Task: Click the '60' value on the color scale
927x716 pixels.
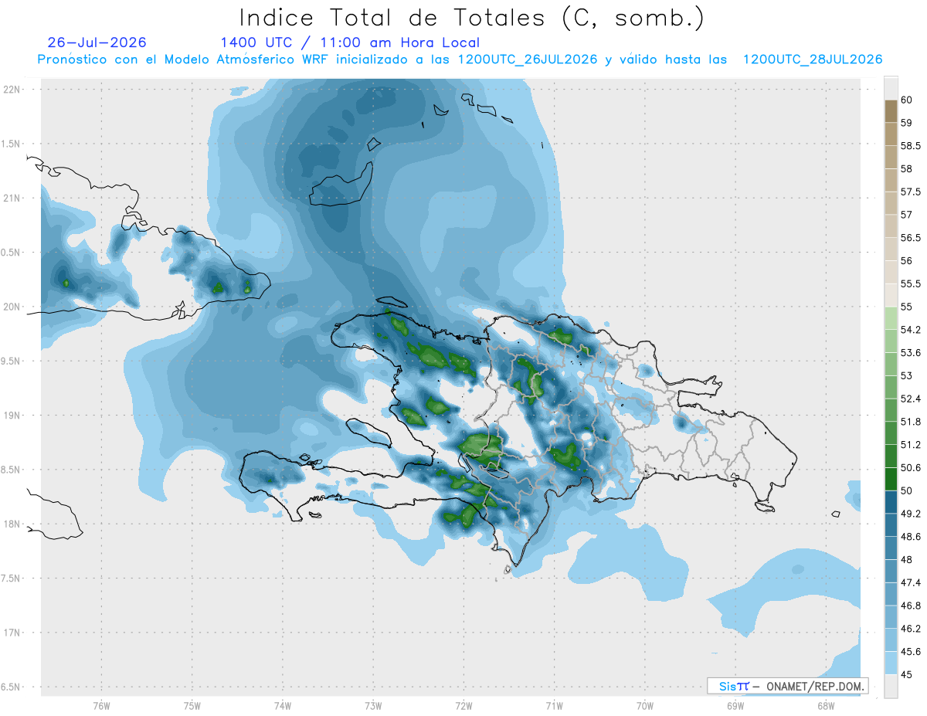Action: click(907, 100)
